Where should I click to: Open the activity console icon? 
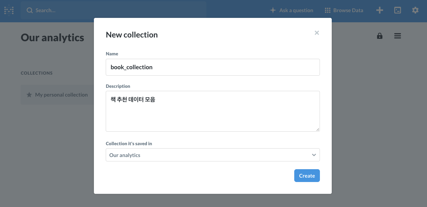click(398, 10)
